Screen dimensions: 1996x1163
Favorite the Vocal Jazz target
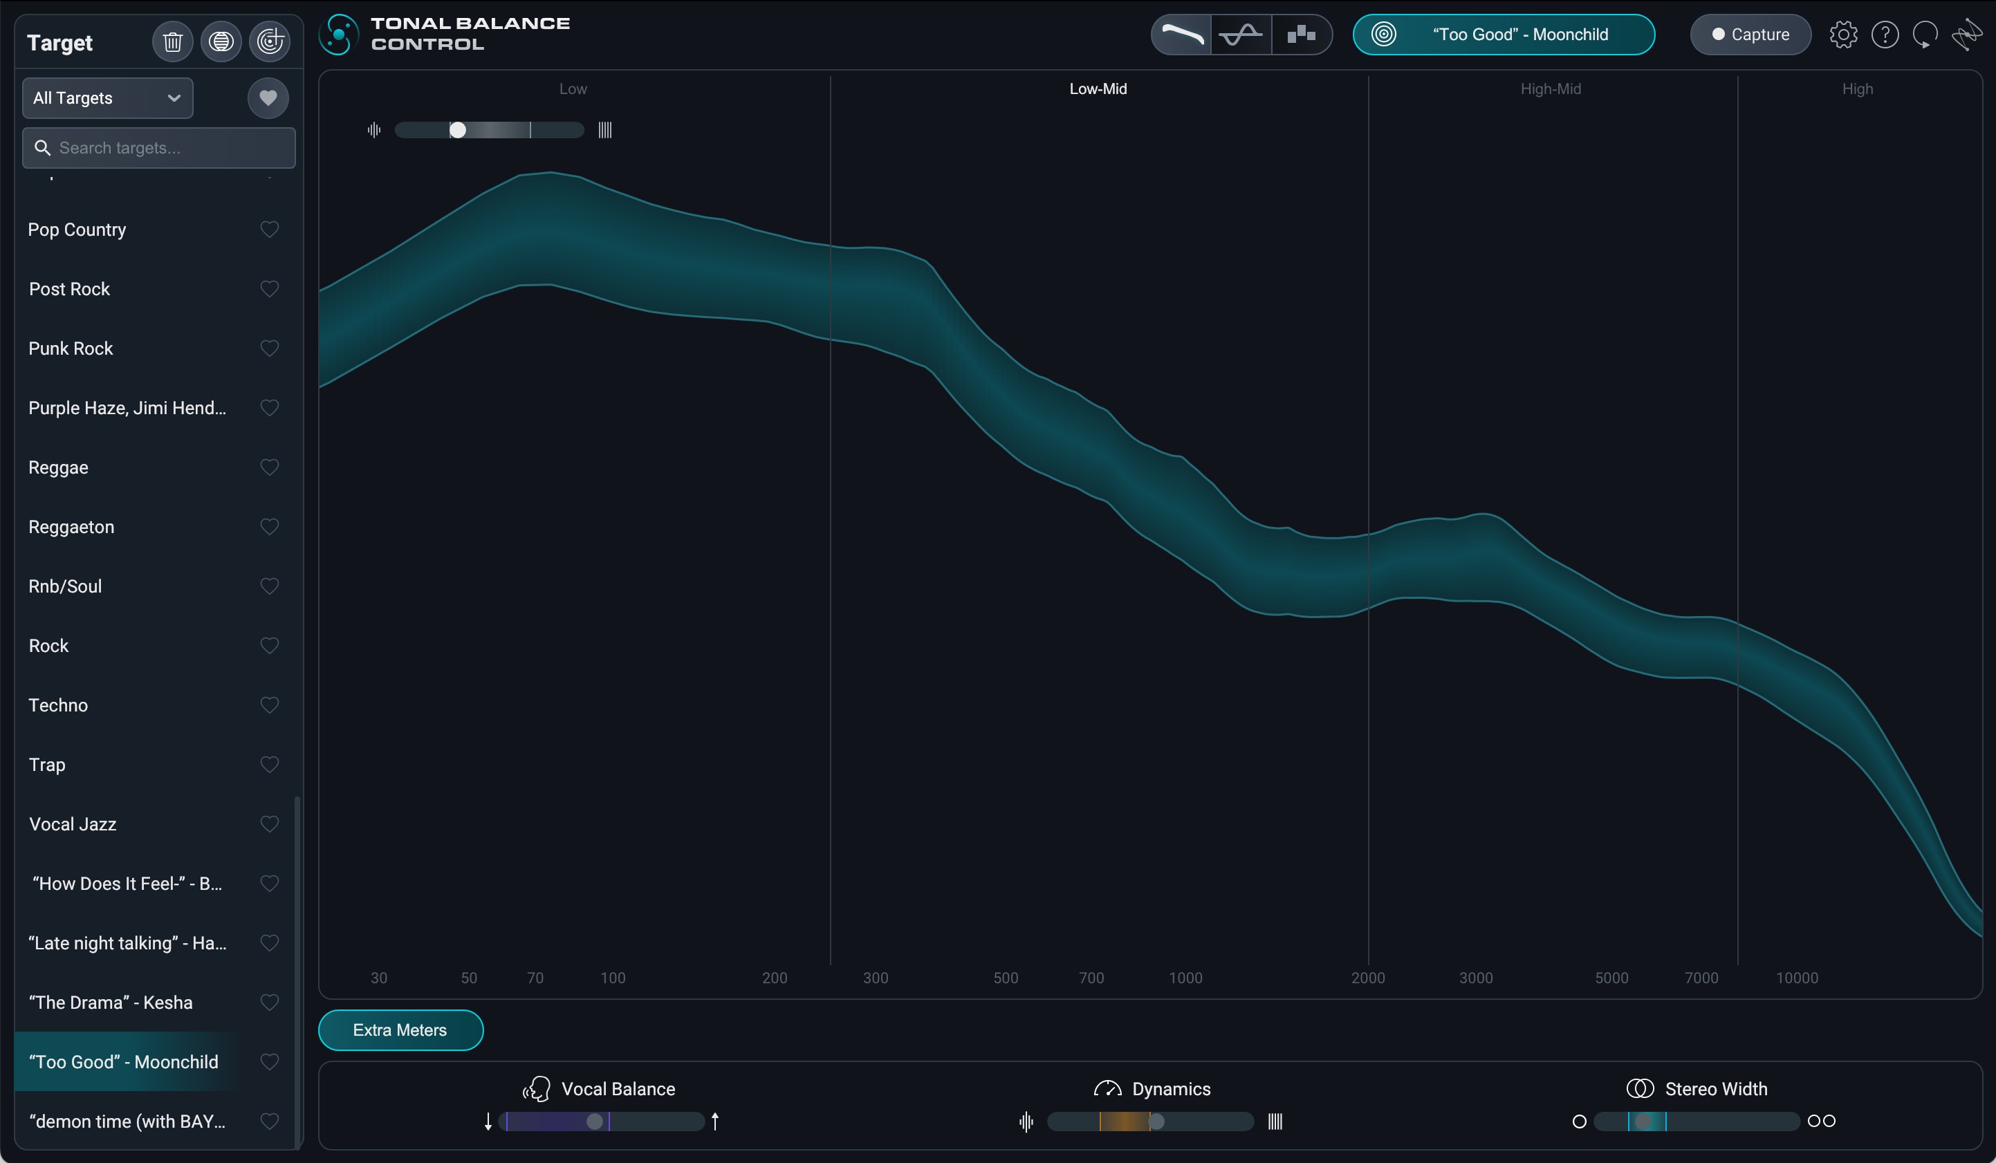(269, 824)
